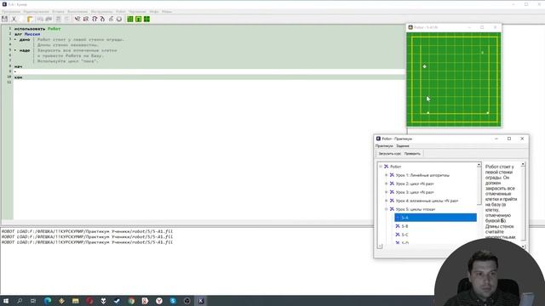
Task: Click the robot marker on the field
Action: coord(424,66)
